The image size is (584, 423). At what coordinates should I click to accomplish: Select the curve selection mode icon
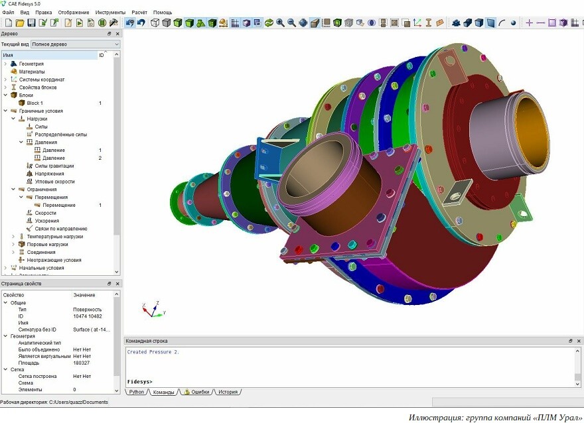click(x=502, y=23)
